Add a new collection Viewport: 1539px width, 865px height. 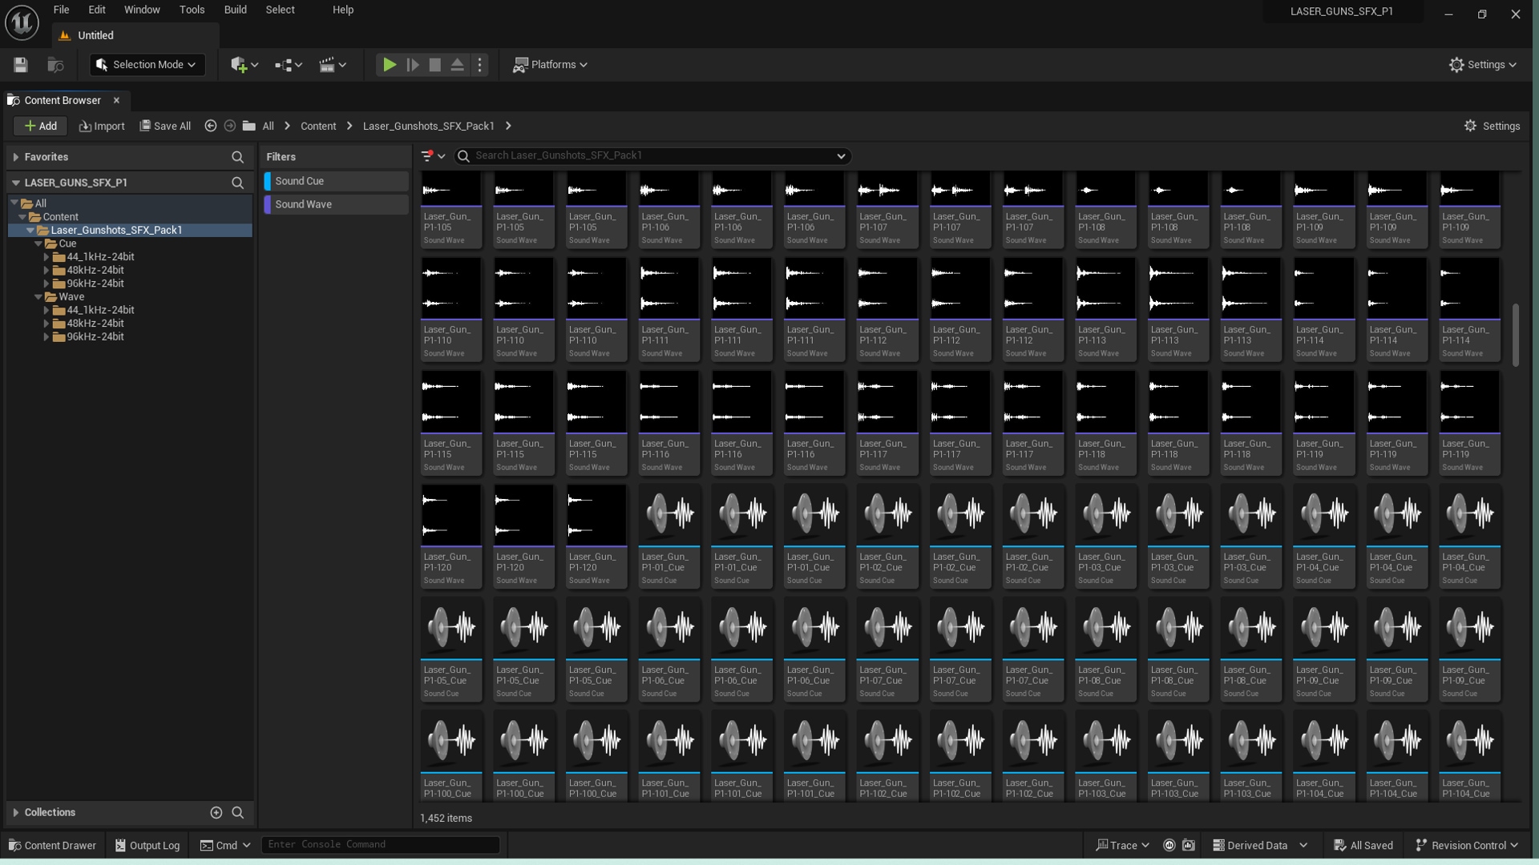216,812
